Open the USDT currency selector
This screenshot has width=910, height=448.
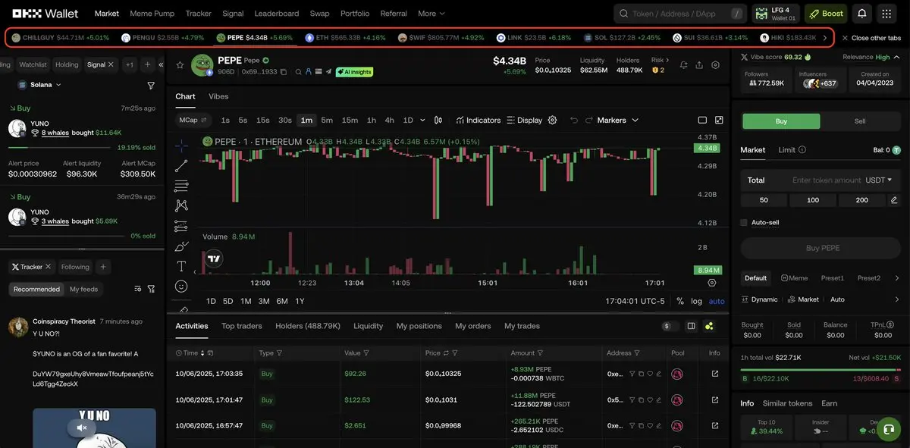(x=878, y=180)
